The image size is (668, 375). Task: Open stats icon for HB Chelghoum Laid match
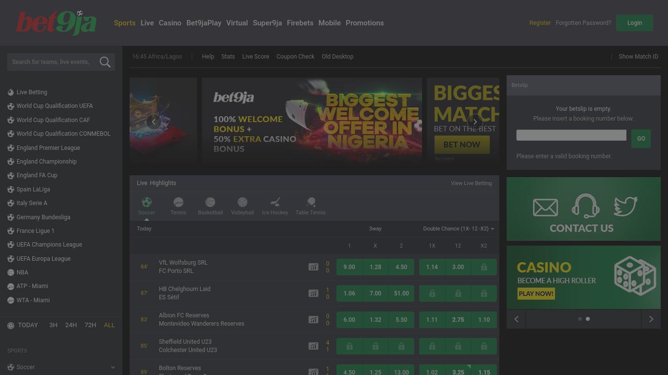coord(313,293)
